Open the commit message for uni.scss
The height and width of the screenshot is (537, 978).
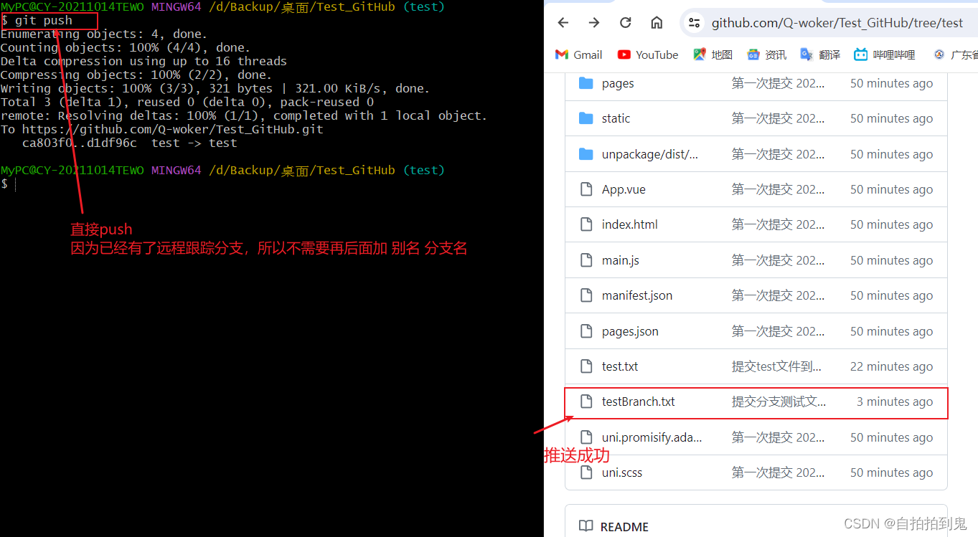point(779,472)
